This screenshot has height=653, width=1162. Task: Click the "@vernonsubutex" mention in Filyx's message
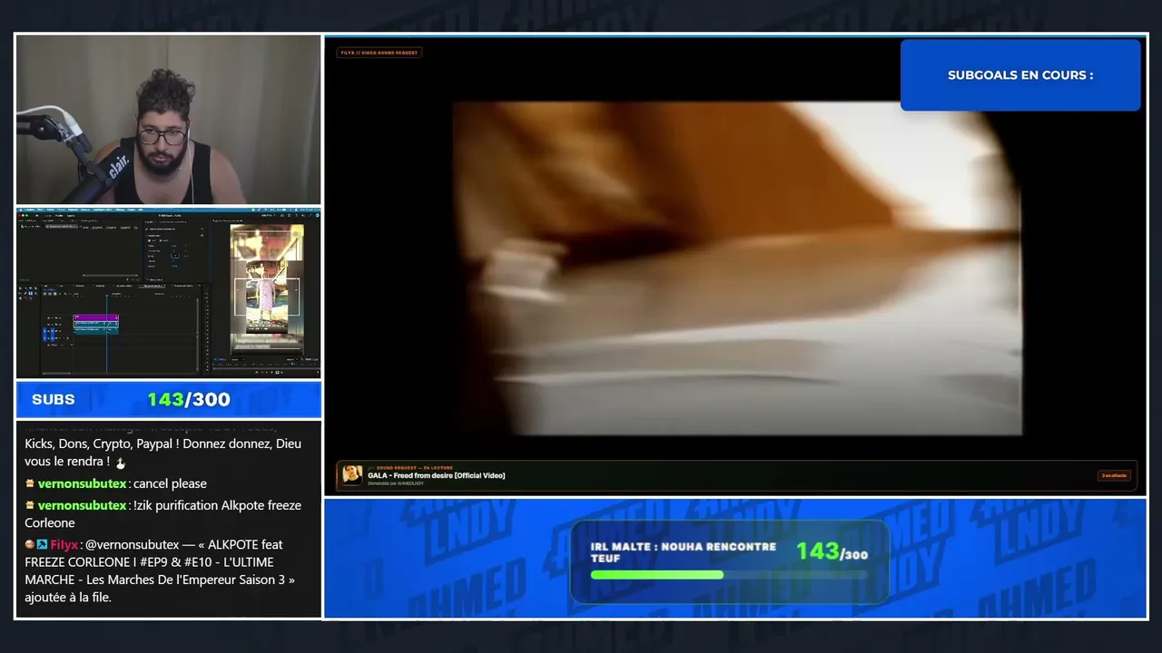click(x=133, y=545)
